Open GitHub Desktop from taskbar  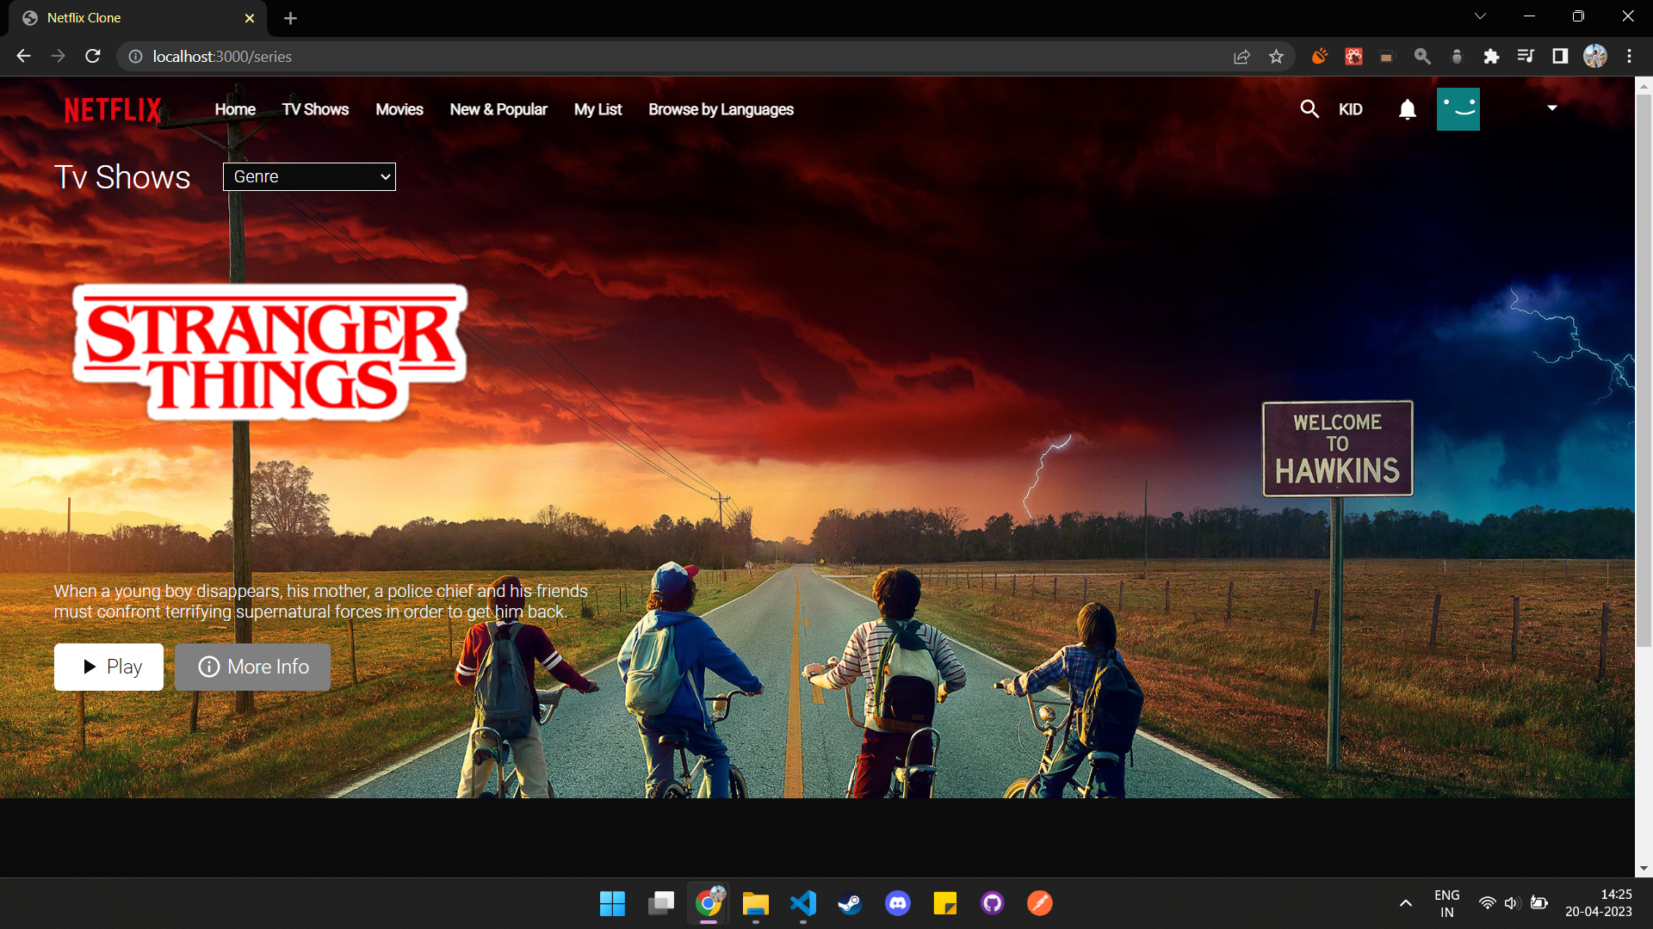[x=993, y=903]
